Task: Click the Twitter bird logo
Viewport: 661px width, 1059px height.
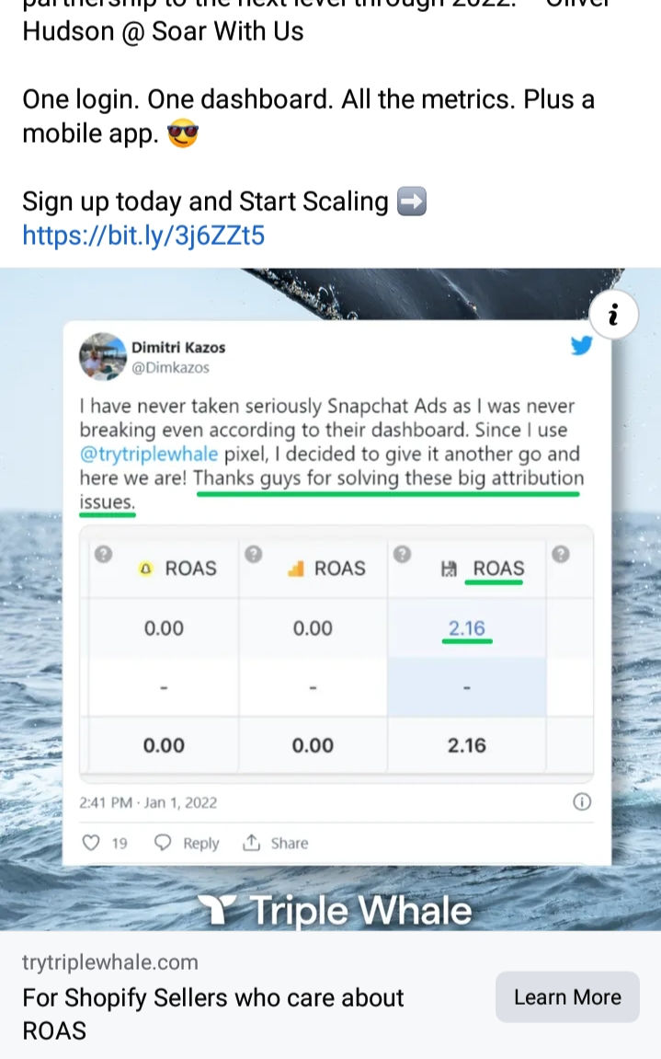Action: [581, 346]
